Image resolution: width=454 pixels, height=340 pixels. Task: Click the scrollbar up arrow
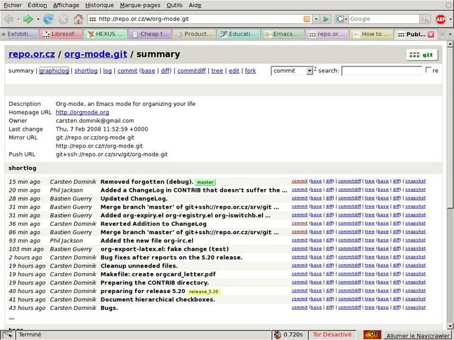tap(450, 44)
